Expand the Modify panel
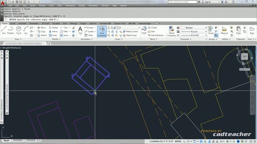Screen dimensions: 257x144 click(56, 39)
